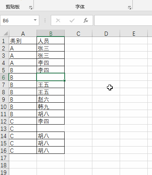The image size is (152, 175).
Task: Select cell A13 containing C
Action: click(23, 128)
